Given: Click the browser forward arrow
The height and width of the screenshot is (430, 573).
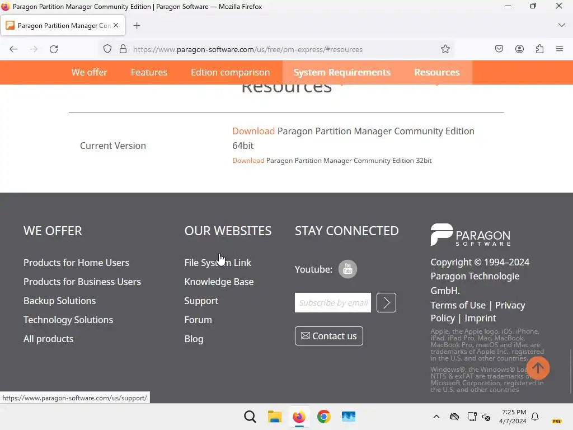Looking at the screenshot, I should tap(34, 49).
